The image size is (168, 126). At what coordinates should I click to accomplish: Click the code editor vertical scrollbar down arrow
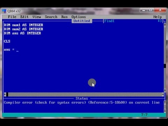(165, 90)
